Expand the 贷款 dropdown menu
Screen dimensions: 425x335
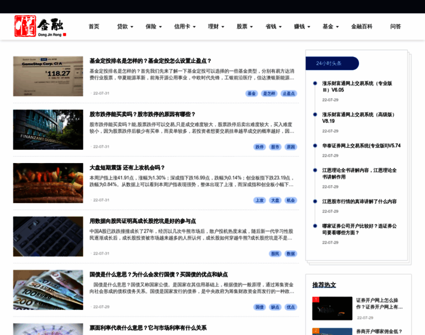pyautogui.click(x=125, y=26)
